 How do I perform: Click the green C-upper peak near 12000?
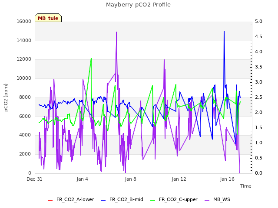point(91,58)
